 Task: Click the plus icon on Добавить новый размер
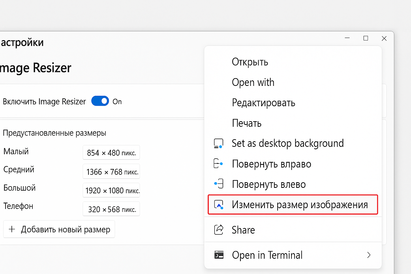pos(12,229)
